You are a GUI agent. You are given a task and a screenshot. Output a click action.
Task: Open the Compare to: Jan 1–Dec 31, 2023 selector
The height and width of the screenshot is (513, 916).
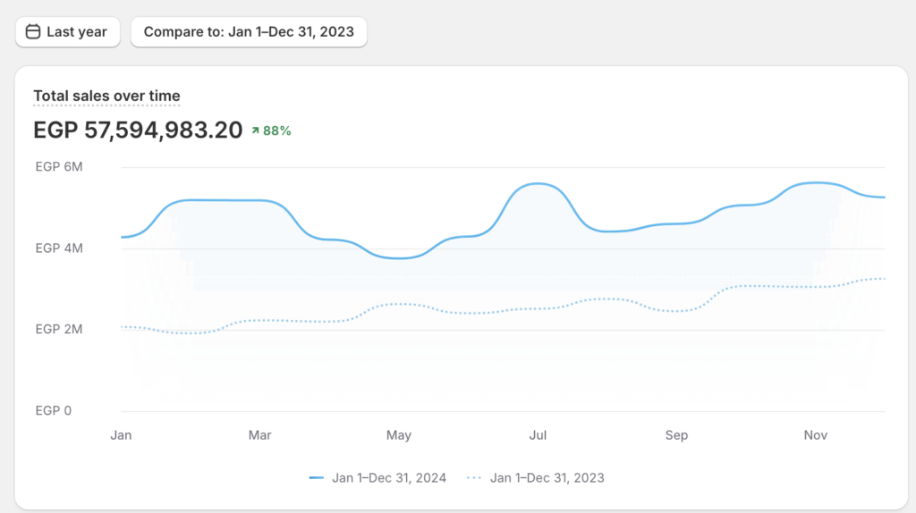[x=249, y=32]
